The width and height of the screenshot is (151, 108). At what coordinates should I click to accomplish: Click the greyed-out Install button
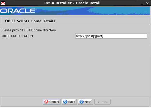pos(103,102)
